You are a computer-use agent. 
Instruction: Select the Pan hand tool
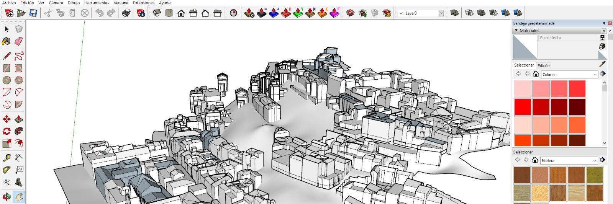[x=19, y=197]
